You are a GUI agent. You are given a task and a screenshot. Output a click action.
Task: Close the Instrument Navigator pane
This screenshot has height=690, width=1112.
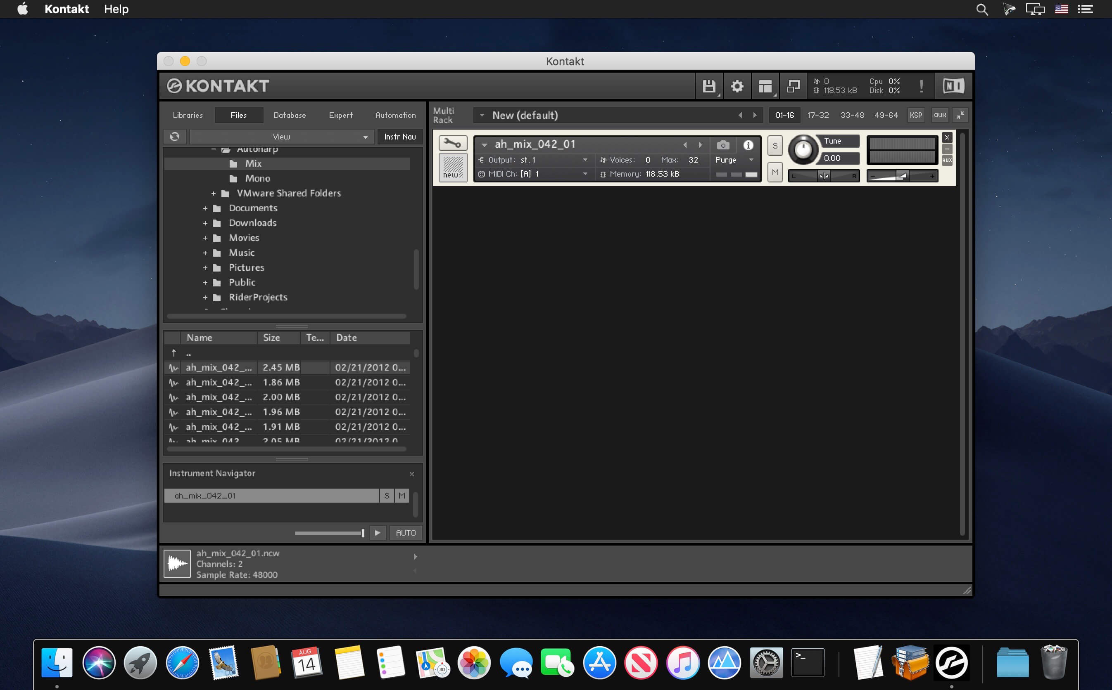click(412, 474)
